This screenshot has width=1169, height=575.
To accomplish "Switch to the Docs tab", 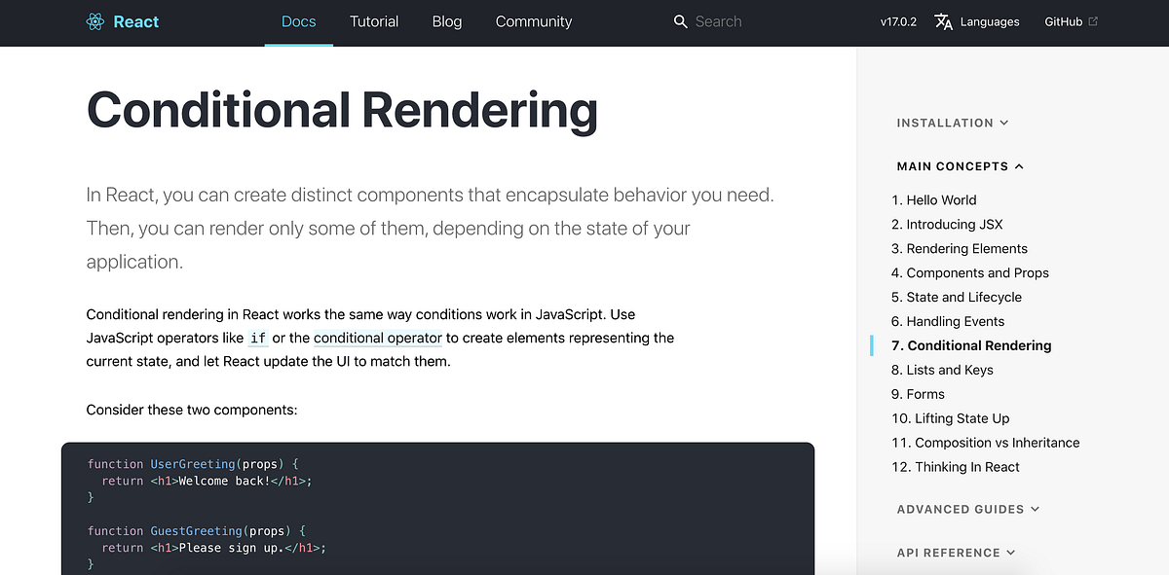I will tap(298, 21).
